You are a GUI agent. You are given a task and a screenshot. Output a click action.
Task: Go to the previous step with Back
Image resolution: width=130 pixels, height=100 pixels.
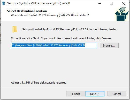[x=75, y=94]
